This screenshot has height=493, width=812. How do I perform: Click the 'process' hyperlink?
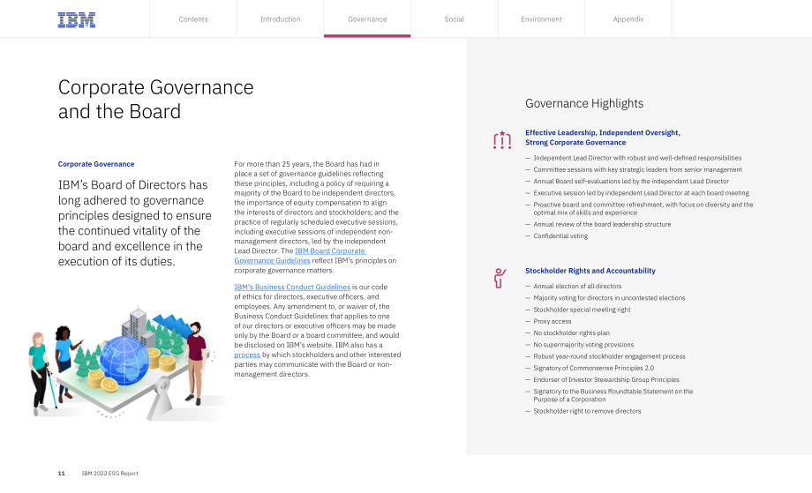pyautogui.click(x=247, y=355)
